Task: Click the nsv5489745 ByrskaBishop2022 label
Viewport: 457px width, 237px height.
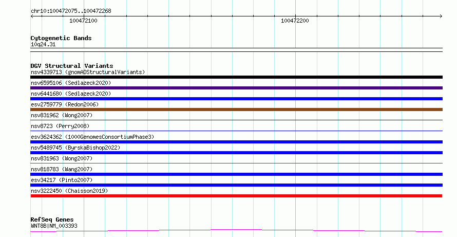Action: click(x=75, y=148)
